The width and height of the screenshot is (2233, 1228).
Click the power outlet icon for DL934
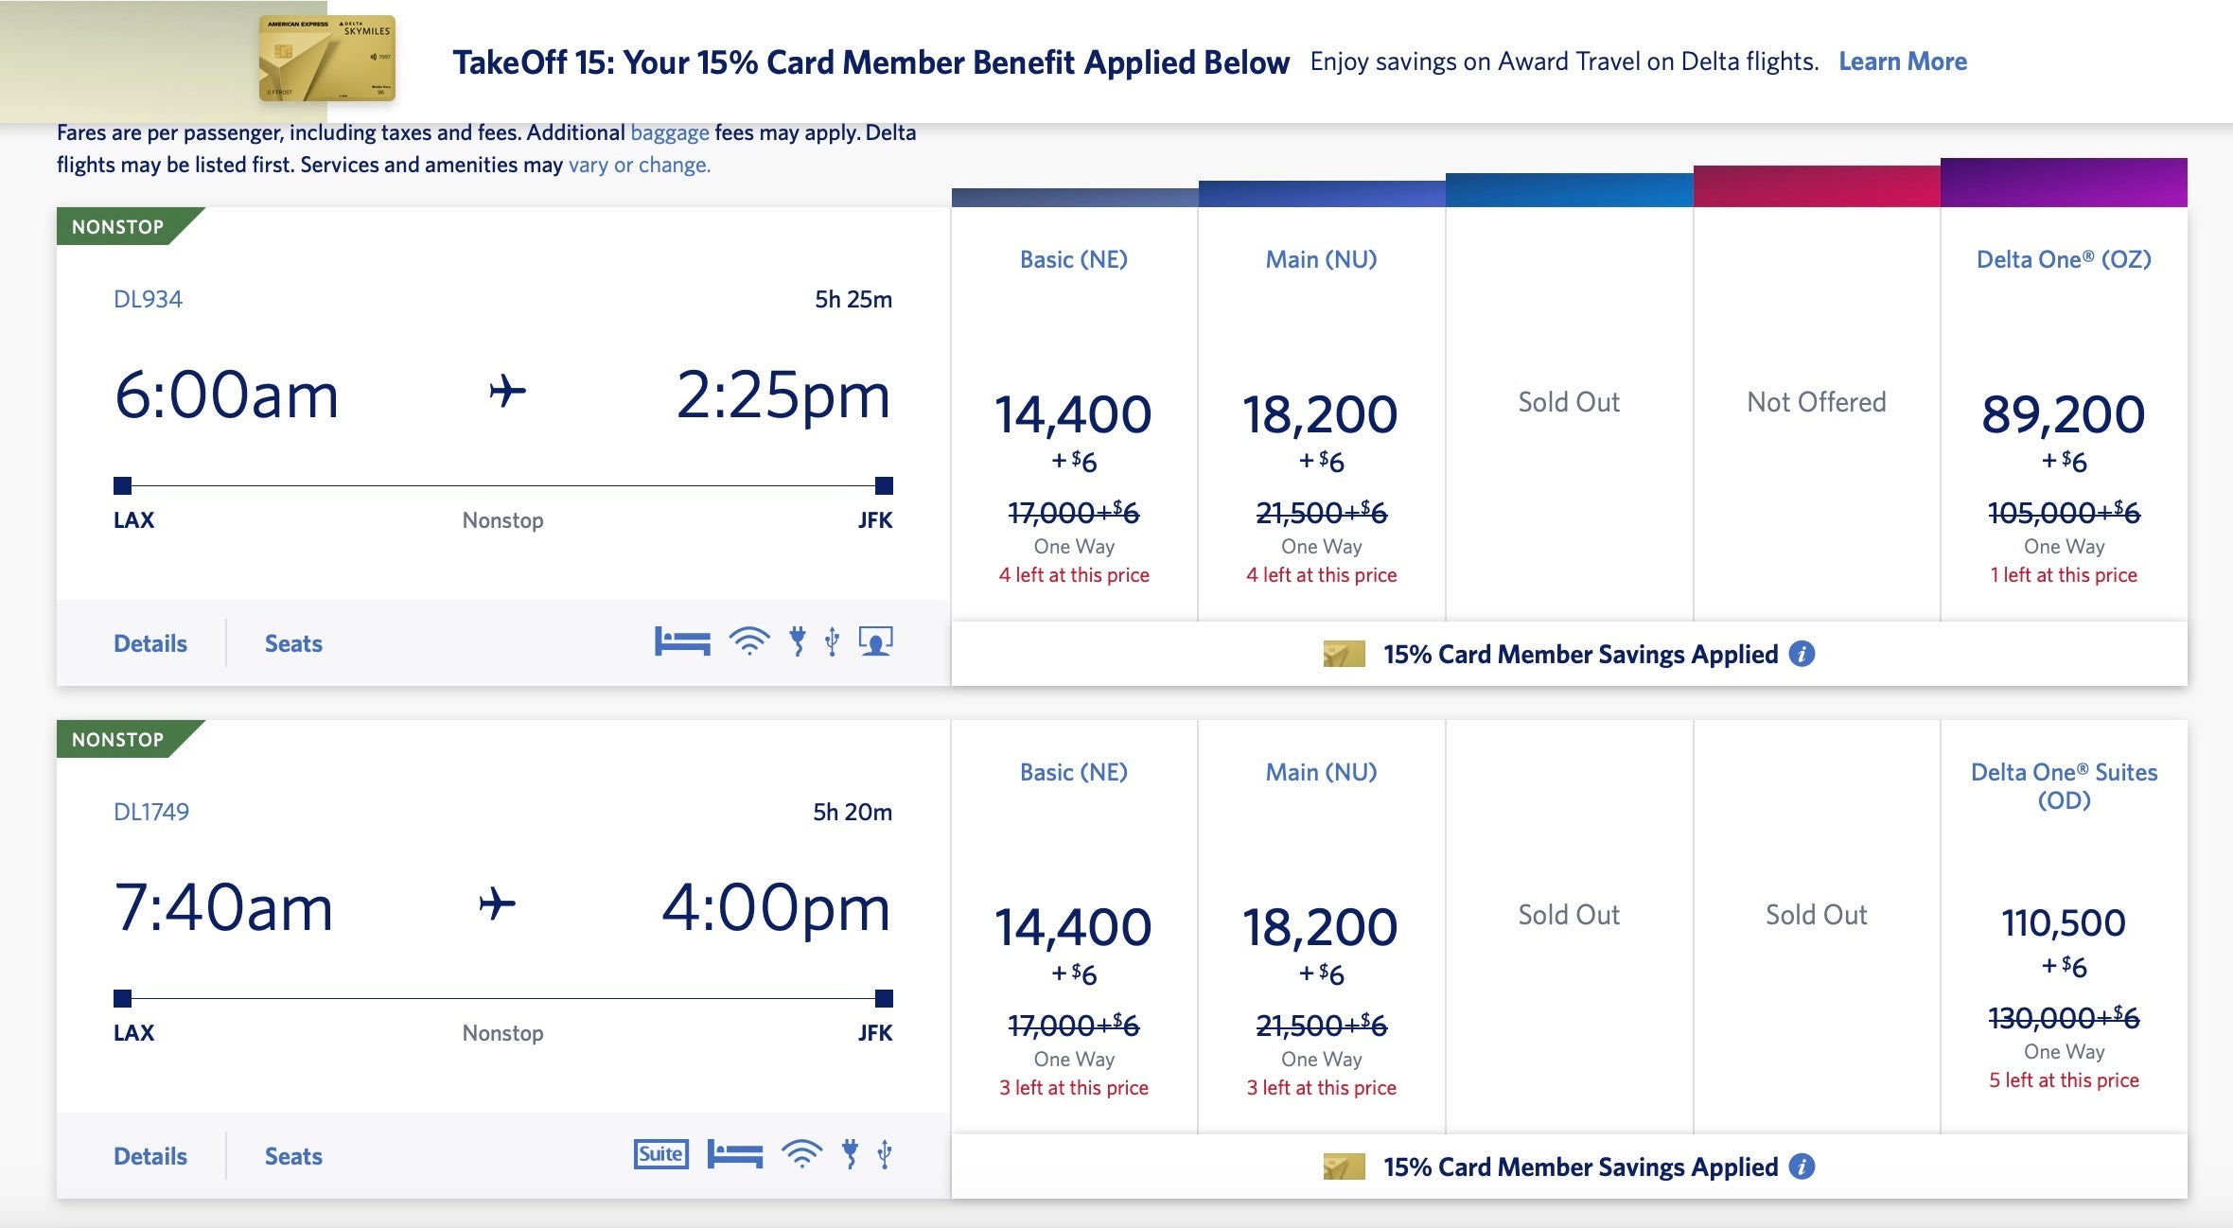click(x=798, y=641)
